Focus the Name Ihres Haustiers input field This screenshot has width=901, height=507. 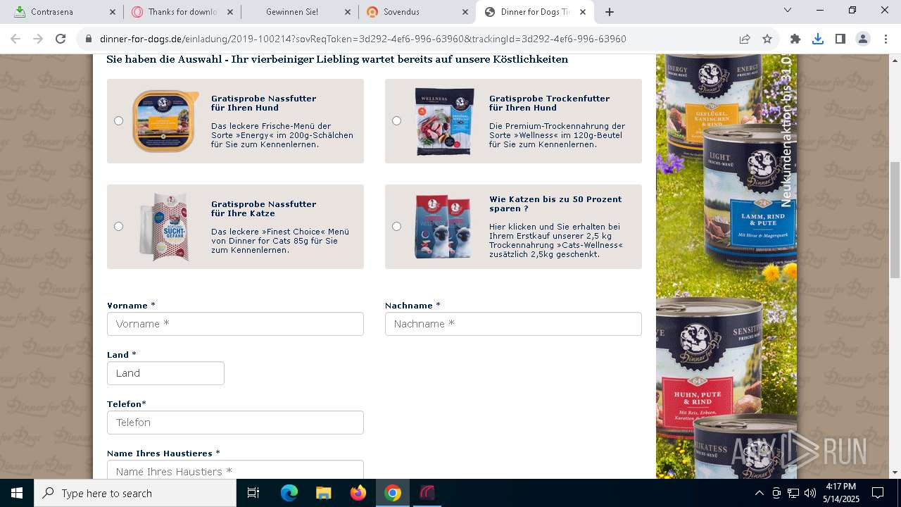click(x=235, y=470)
